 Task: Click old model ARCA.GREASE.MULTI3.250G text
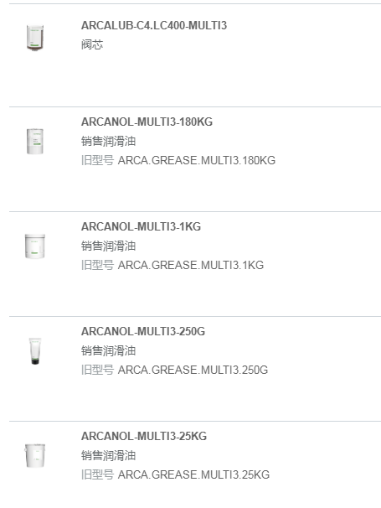coord(193,370)
